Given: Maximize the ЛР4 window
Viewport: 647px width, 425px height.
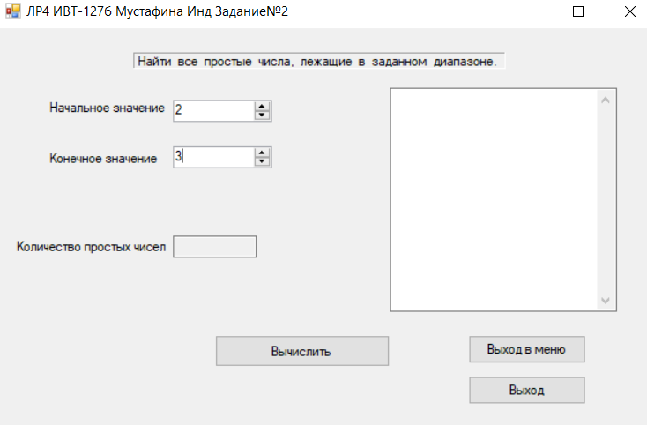Looking at the screenshot, I should (x=578, y=11).
